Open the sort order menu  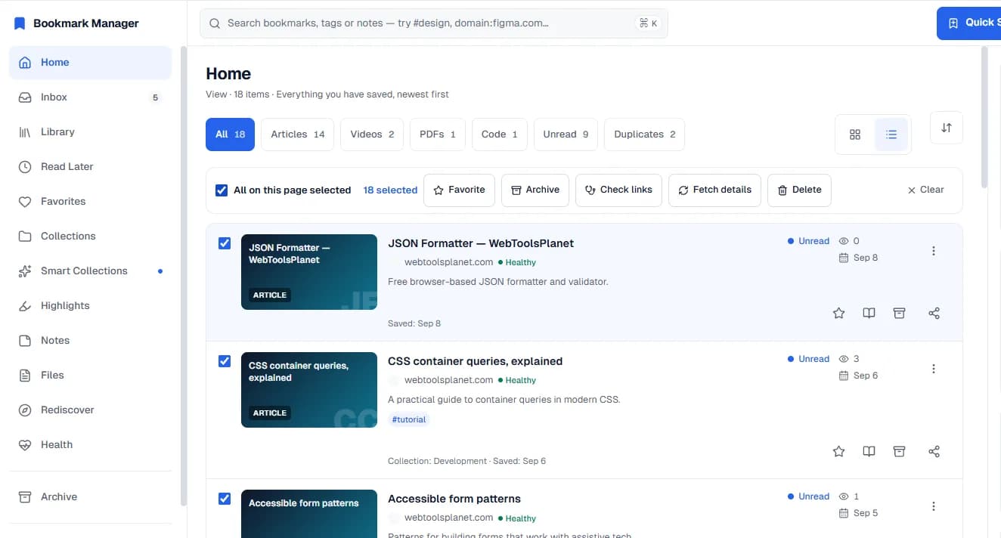point(947,128)
